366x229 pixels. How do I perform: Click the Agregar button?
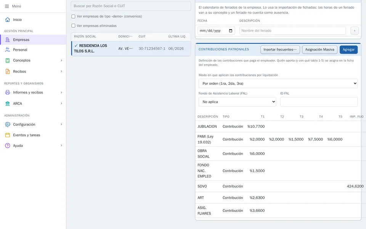coord(348,50)
